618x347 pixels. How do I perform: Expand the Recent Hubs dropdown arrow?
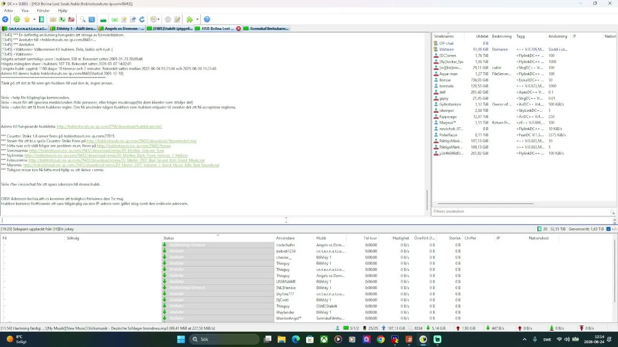[x=159, y=19]
